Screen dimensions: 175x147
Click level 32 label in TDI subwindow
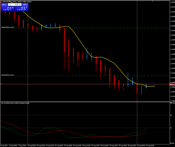171,128
